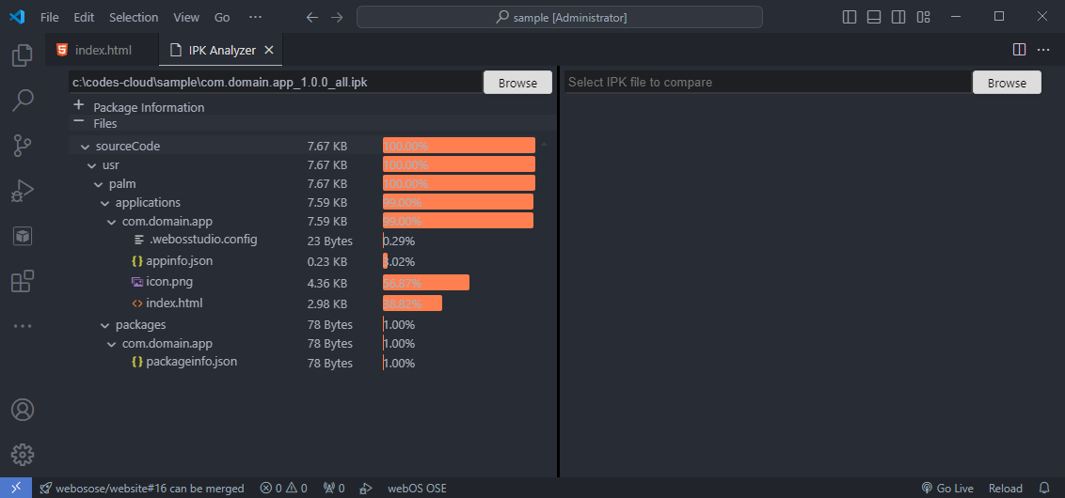
Task: Split the editor to the right
Action: [x=1019, y=50]
